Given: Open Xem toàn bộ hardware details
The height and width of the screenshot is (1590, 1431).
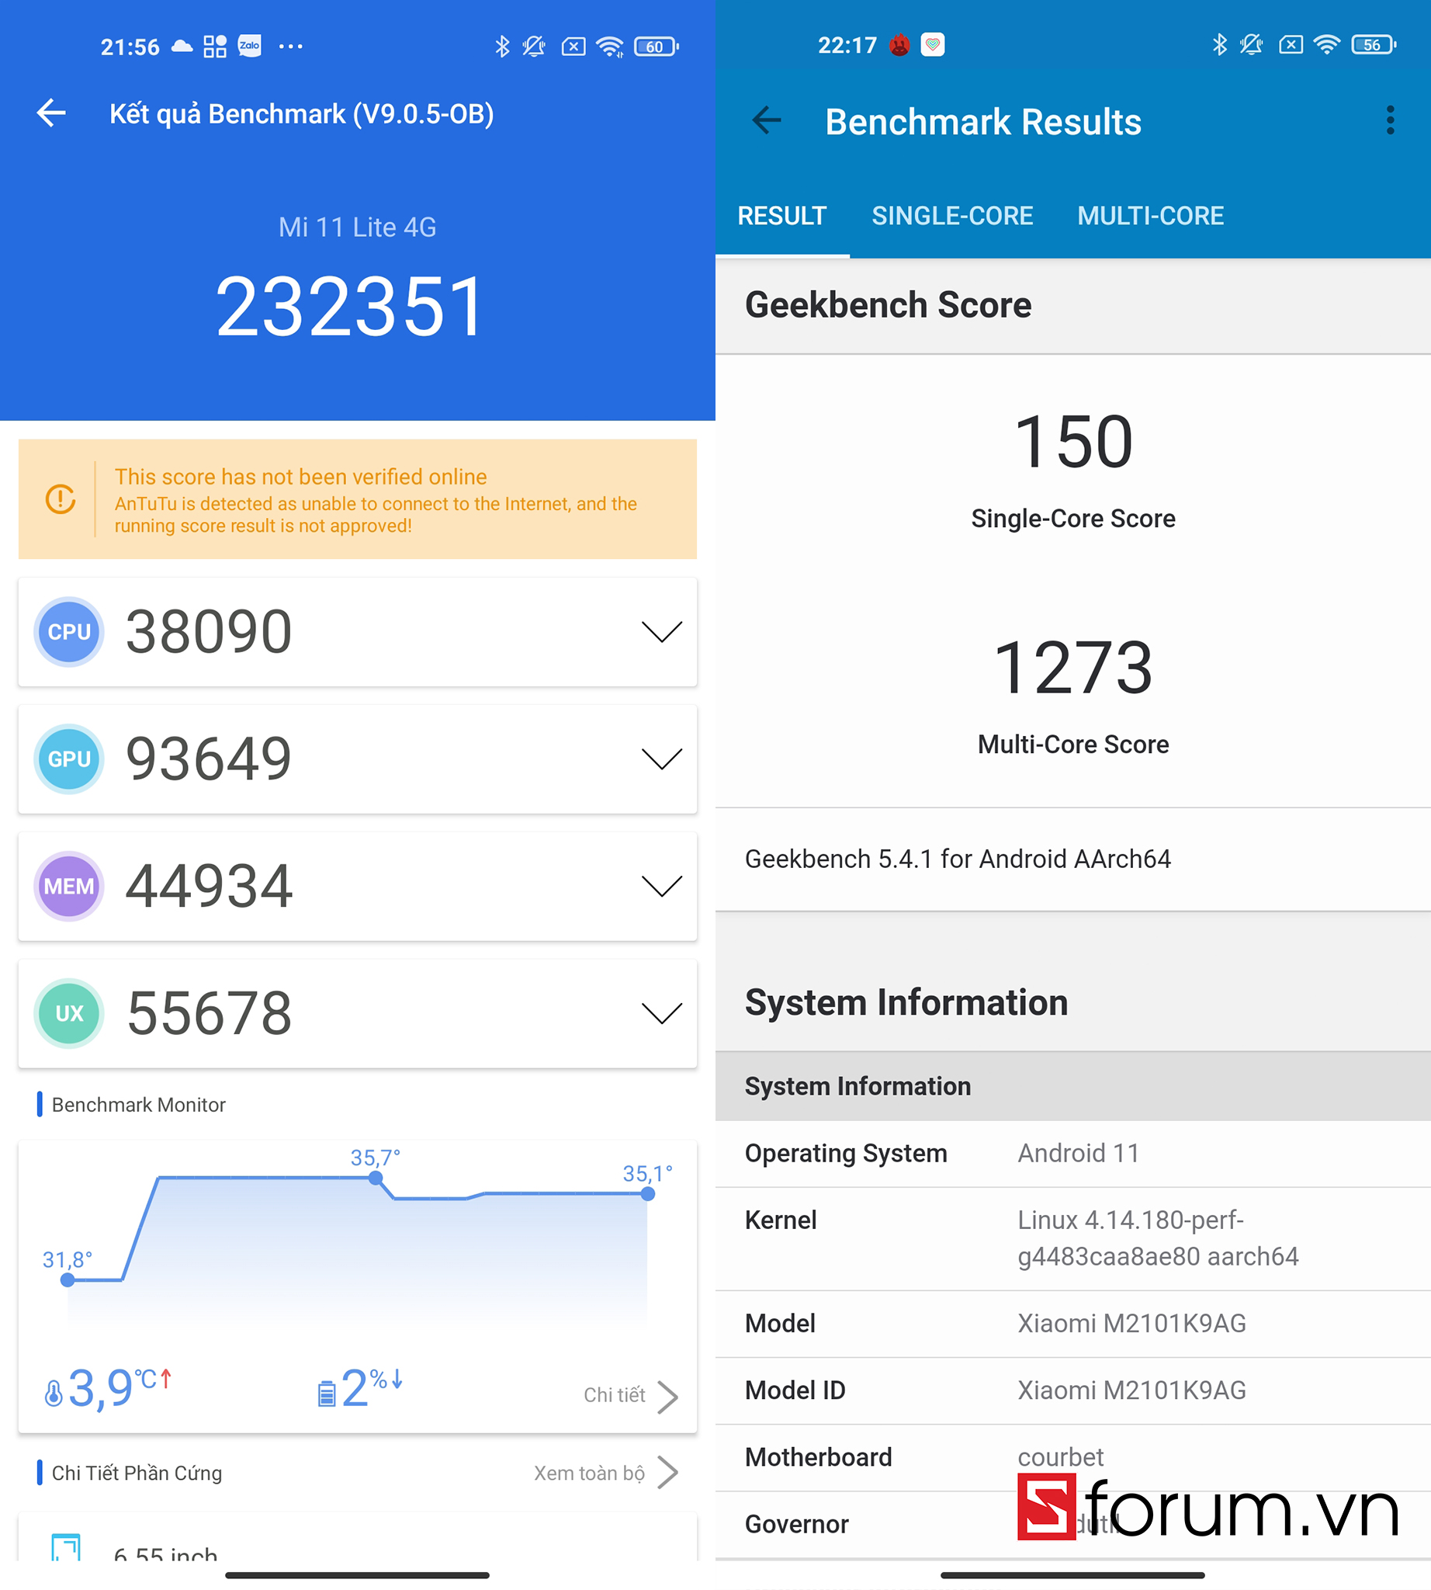Looking at the screenshot, I should click(x=605, y=1473).
